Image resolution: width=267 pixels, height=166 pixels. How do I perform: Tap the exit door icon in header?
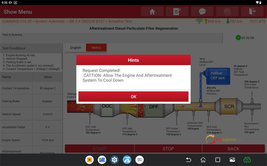(252, 12)
